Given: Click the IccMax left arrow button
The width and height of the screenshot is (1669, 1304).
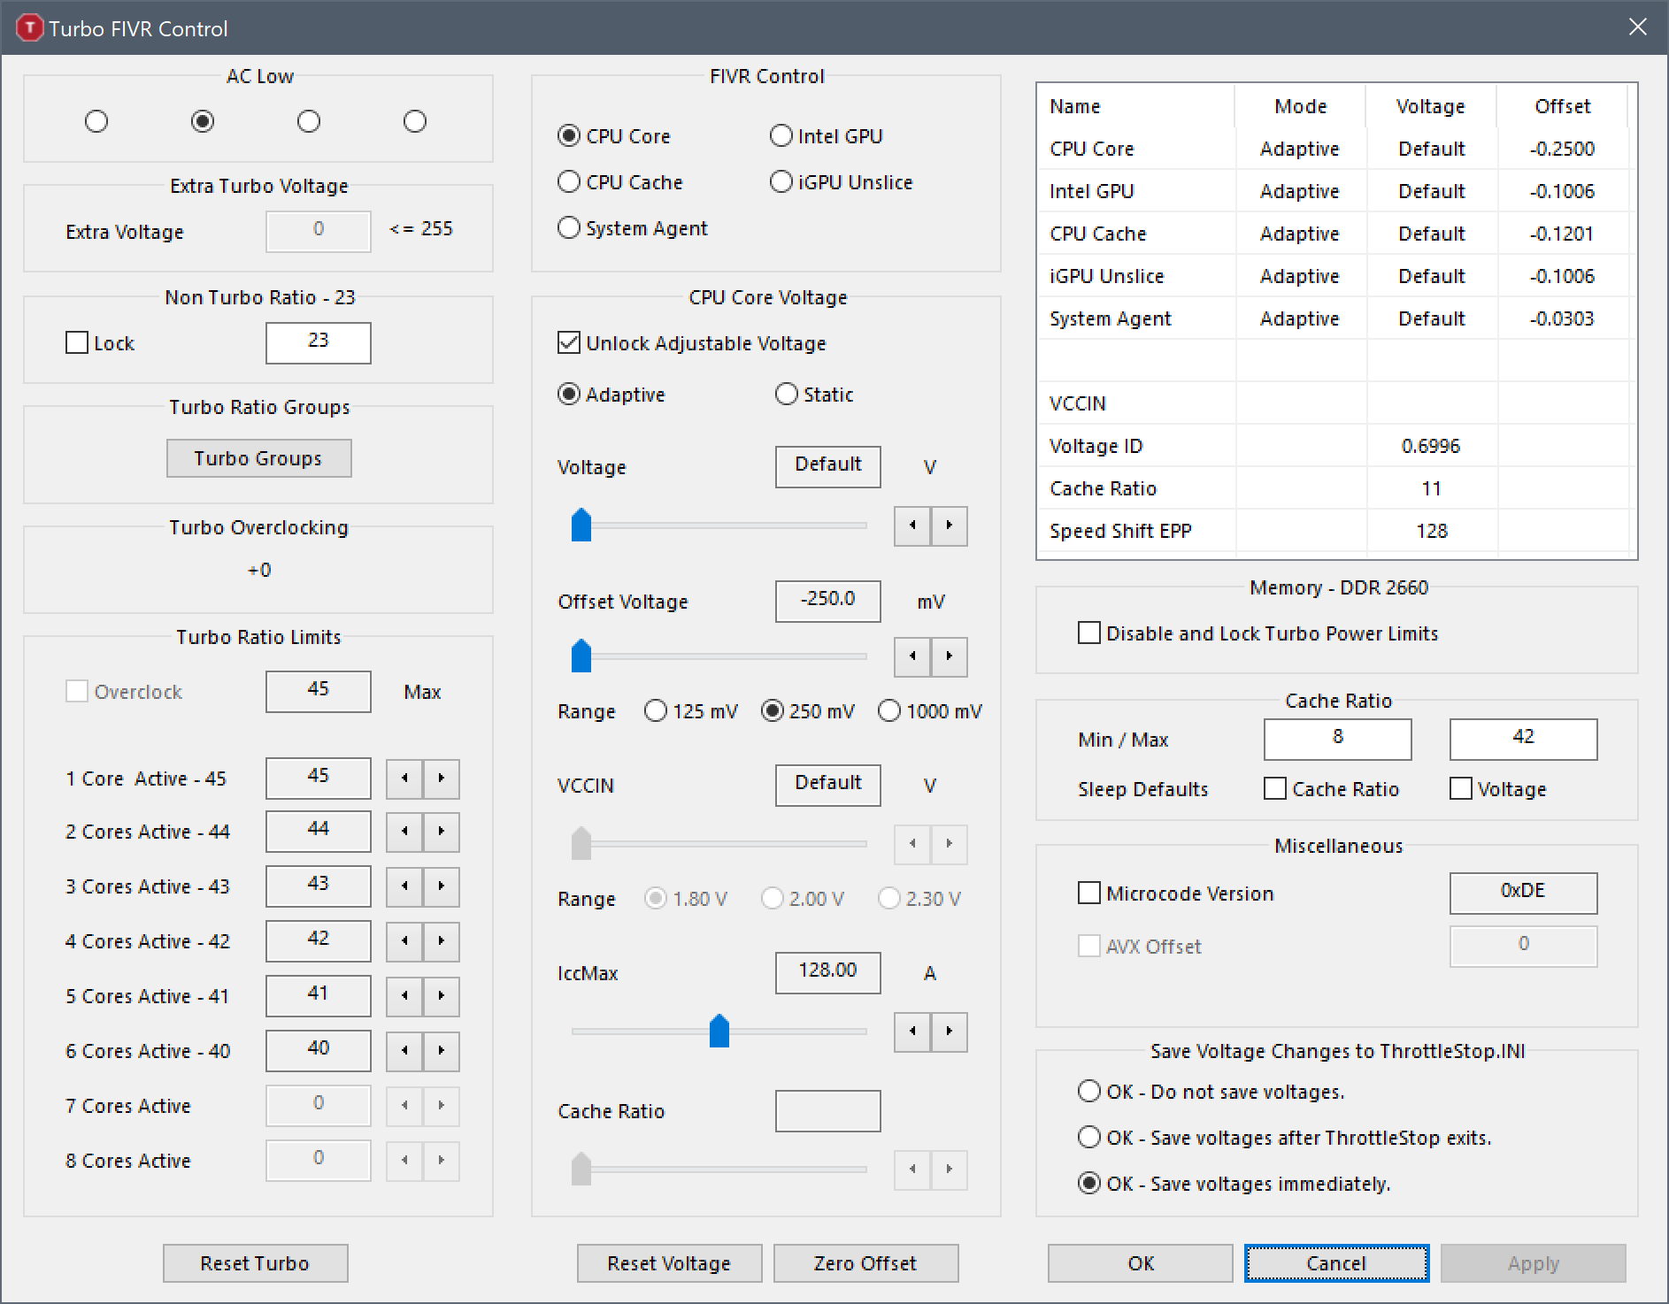Looking at the screenshot, I should 912,1032.
